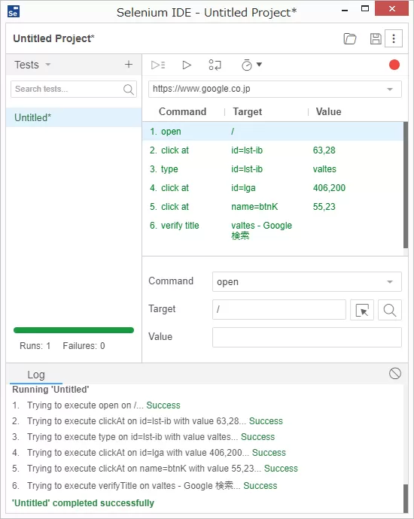The image size is (414, 519).
Task: Click target cell valtes - Google 検索
Action: (261, 230)
